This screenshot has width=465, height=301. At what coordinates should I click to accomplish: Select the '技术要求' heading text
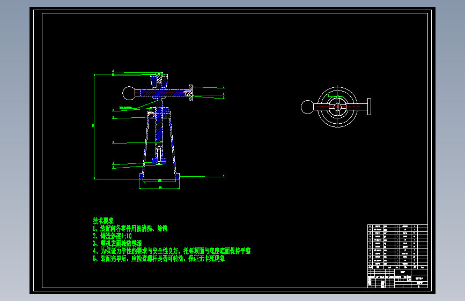pyautogui.click(x=103, y=221)
